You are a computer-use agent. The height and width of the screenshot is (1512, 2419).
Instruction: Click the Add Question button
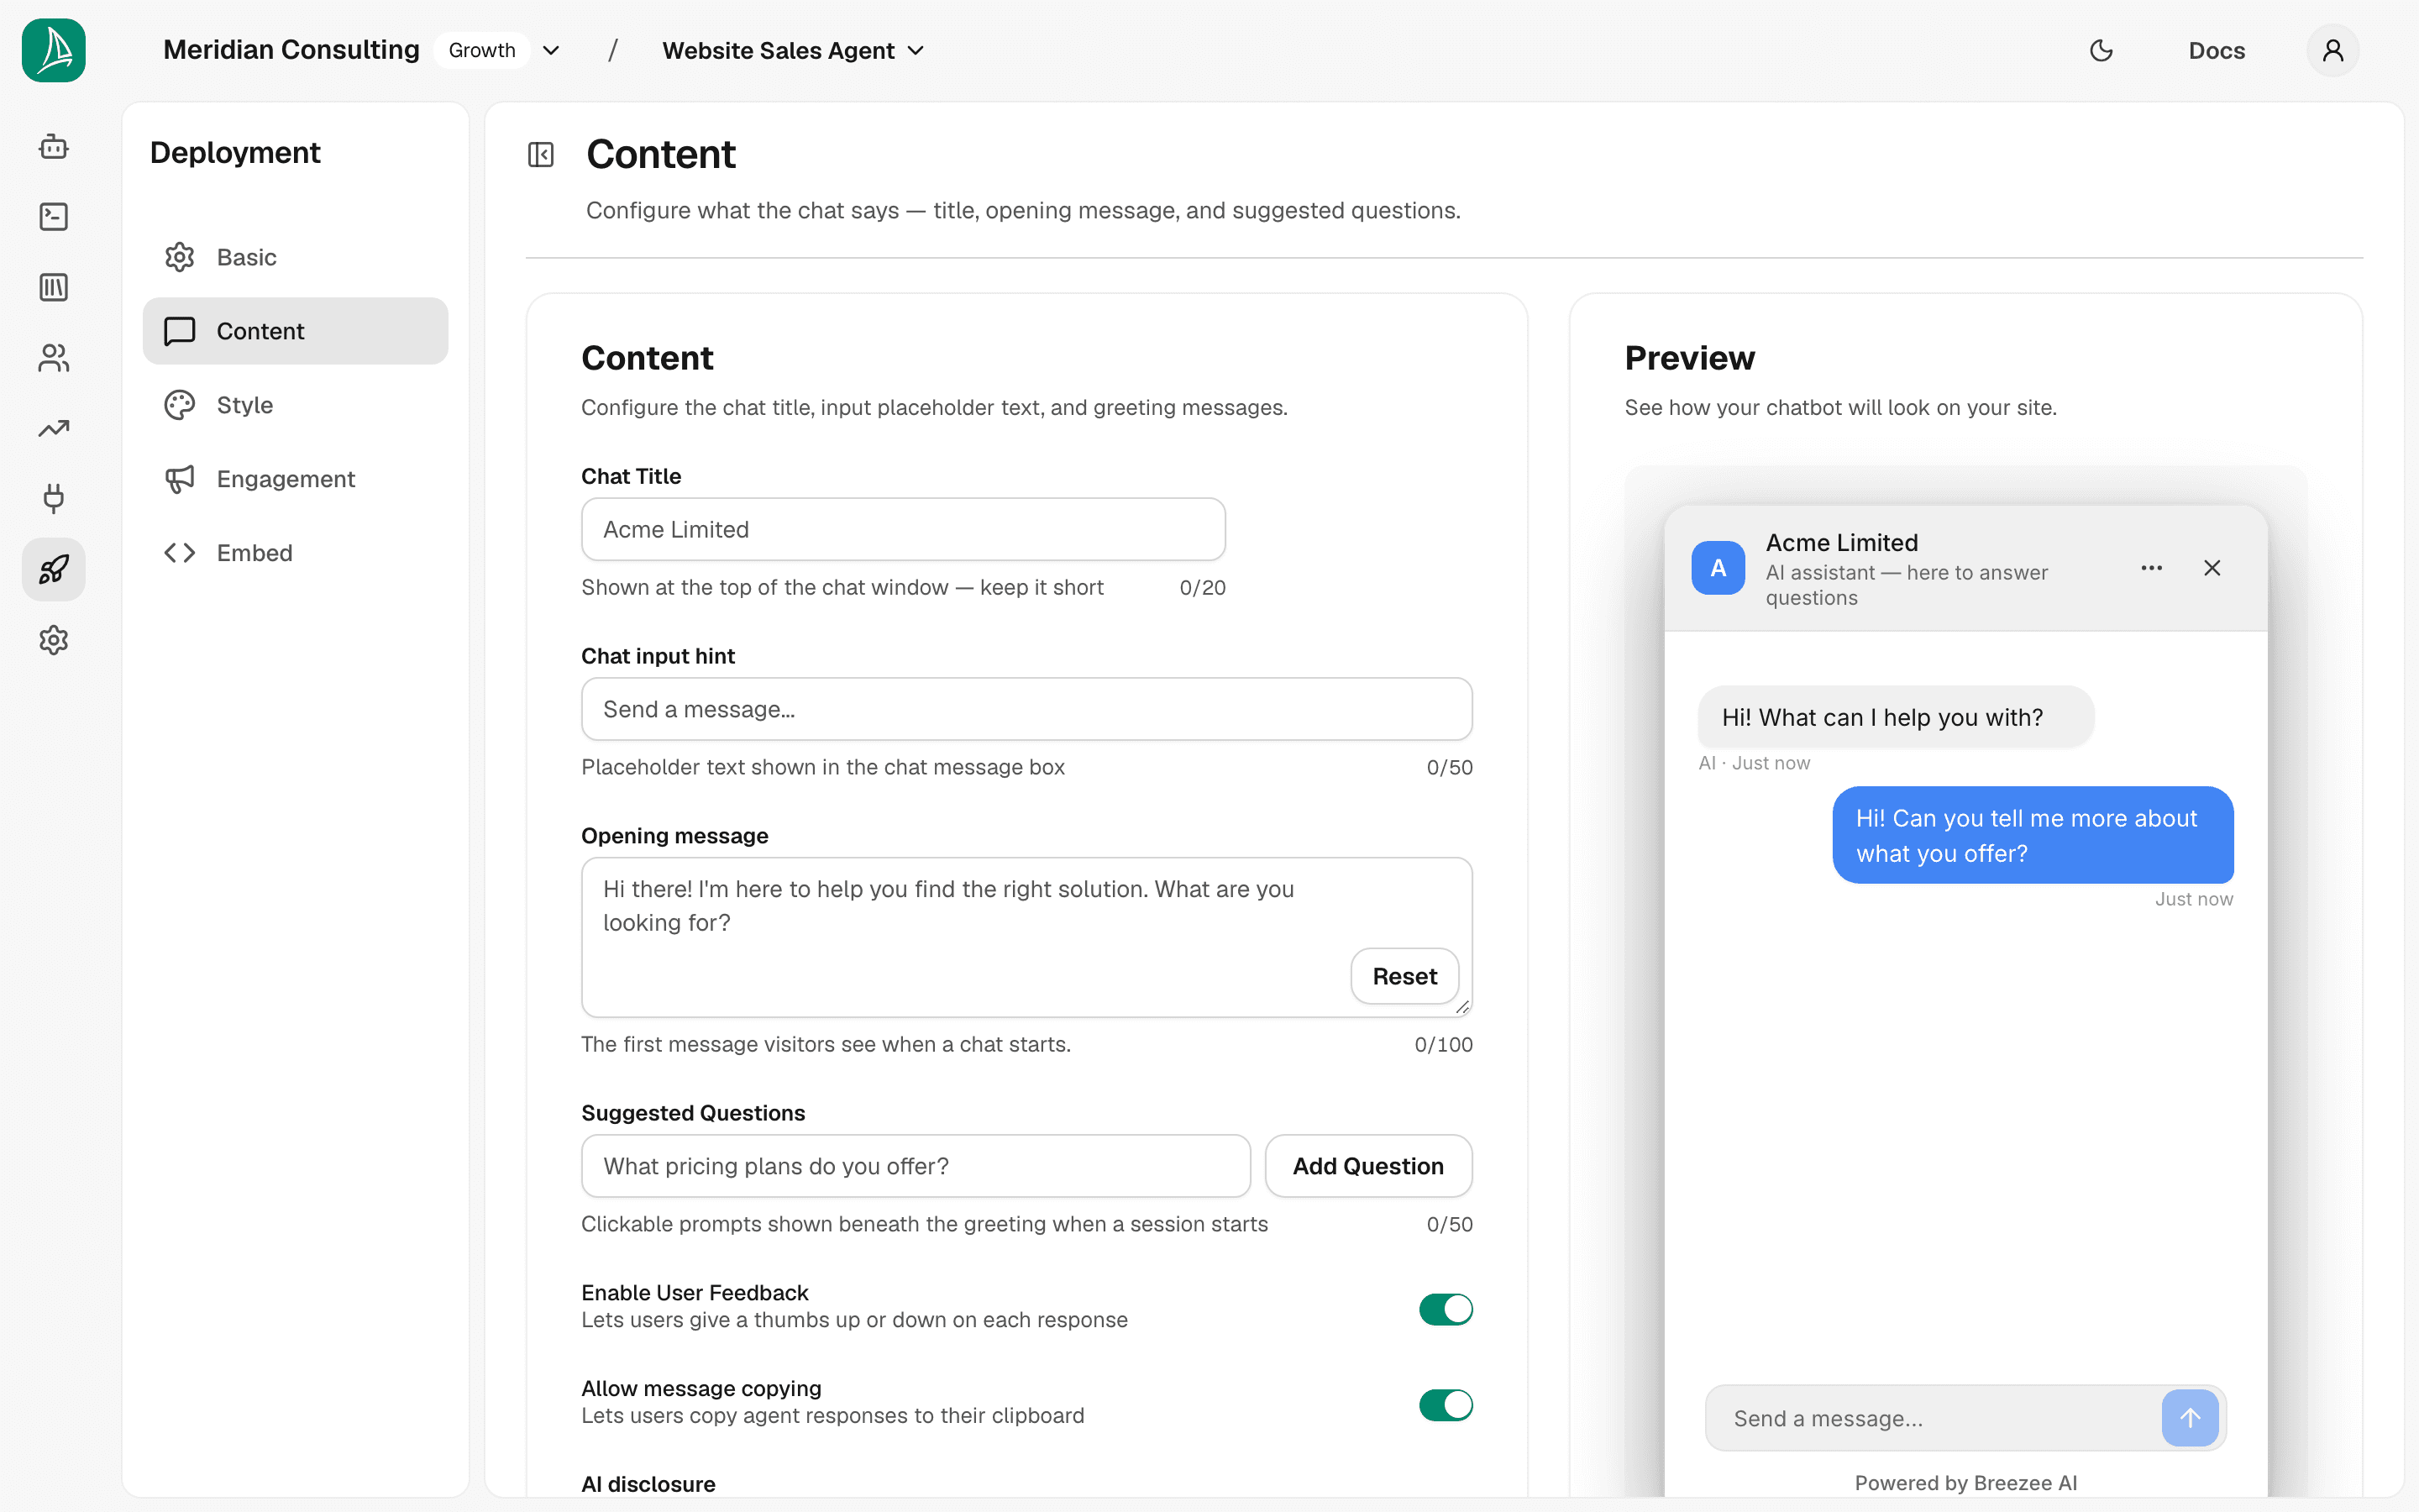coord(1368,1166)
